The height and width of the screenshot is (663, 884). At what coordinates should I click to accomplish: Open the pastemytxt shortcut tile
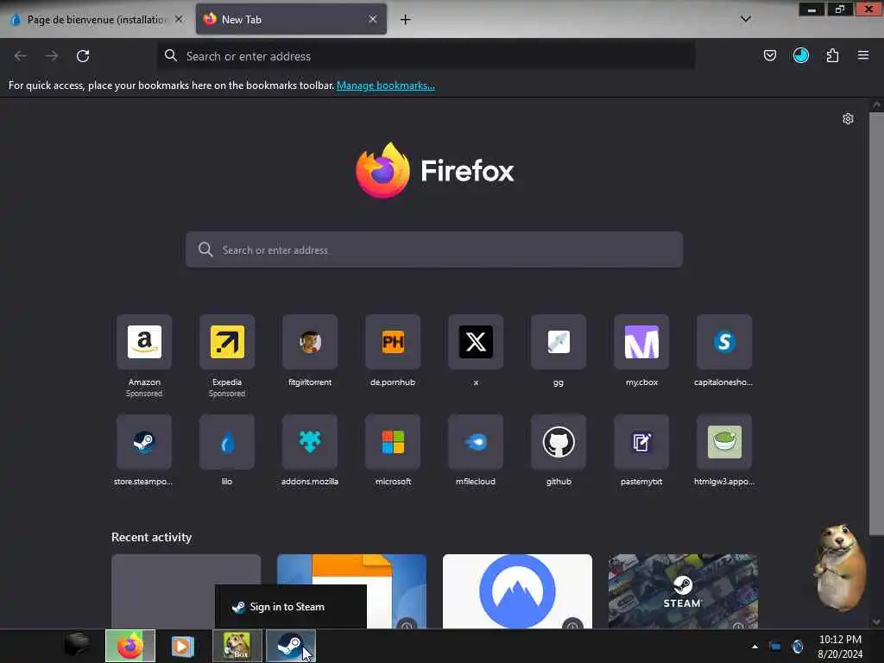(x=641, y=442)
